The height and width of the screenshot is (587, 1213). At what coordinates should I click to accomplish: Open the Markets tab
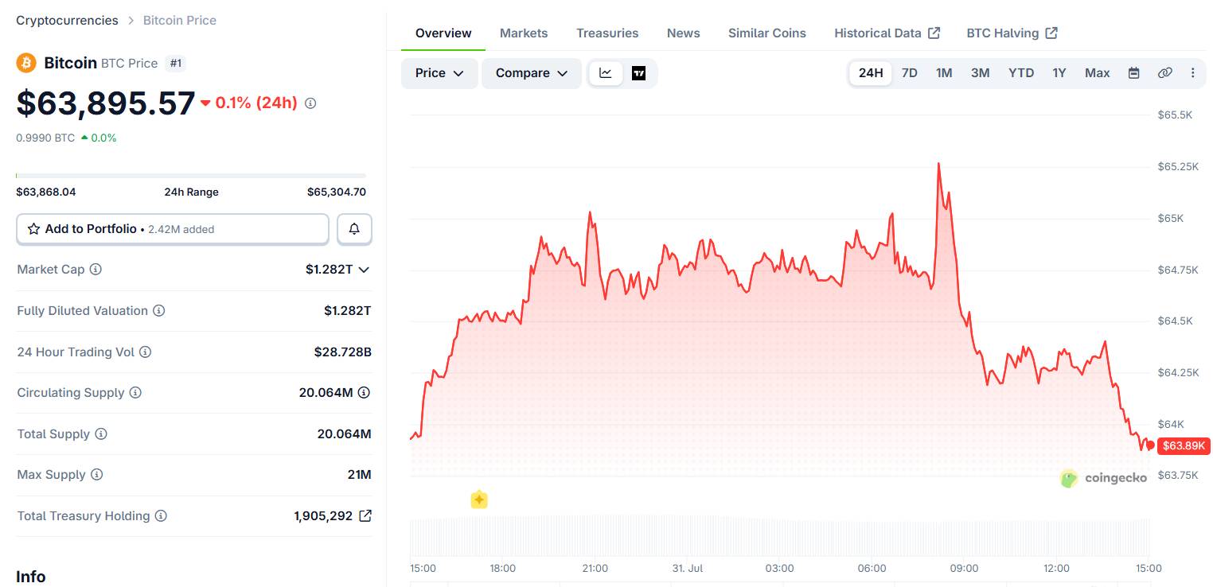[524, 33]
